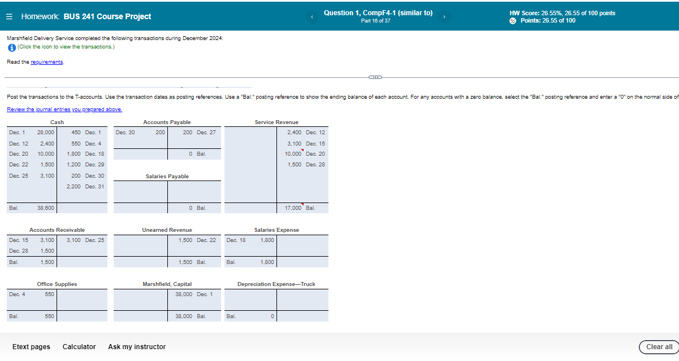Expand the ellipsis divider control

coord(375,77)
